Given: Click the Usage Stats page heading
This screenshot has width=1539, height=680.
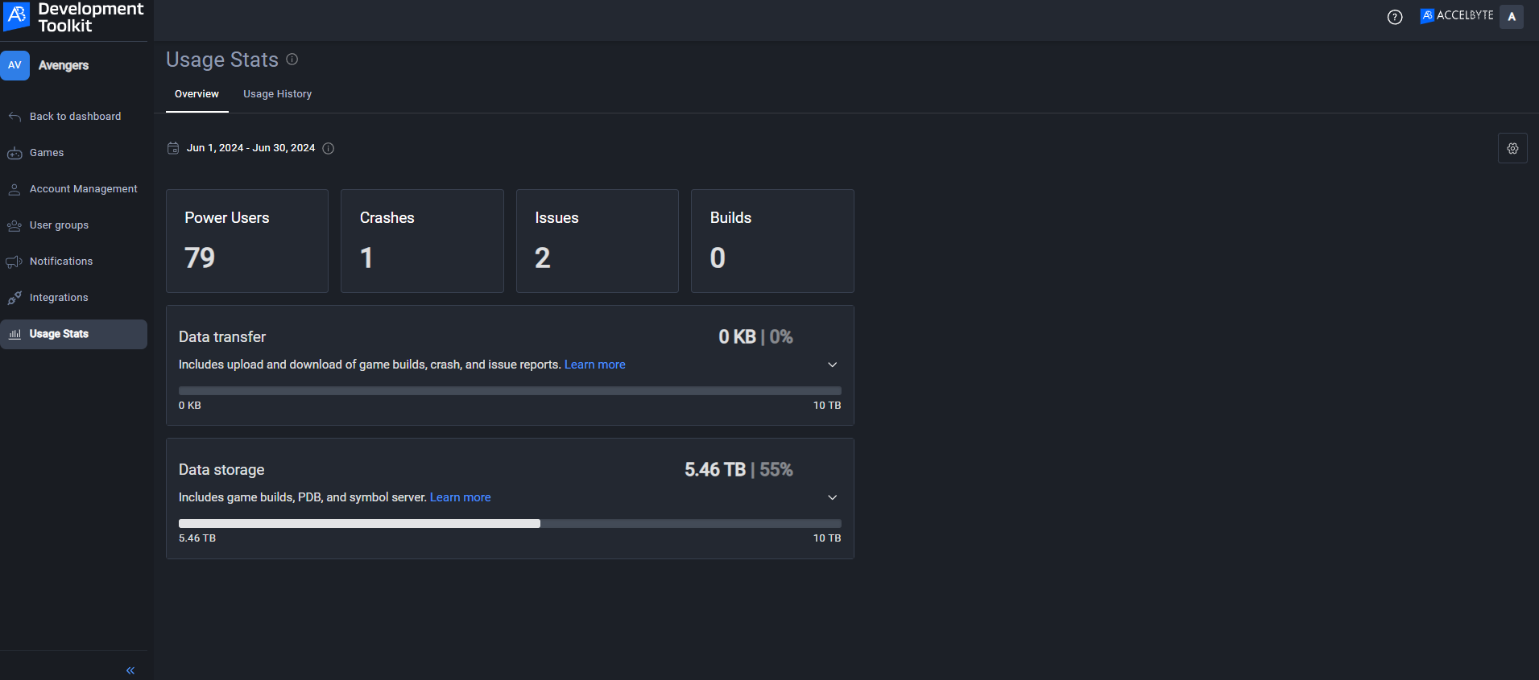Looking at the screenshot, I should [222, 60].
